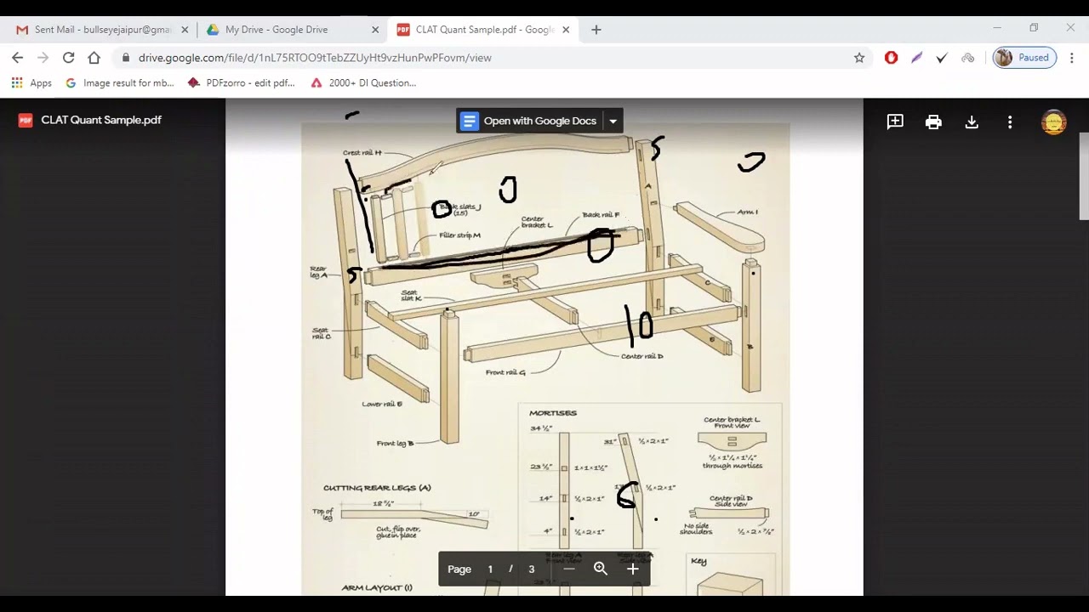Reset zoom with the magnifier icon
Viewport: 1089px width, 612px height.
tap(601, 569)
